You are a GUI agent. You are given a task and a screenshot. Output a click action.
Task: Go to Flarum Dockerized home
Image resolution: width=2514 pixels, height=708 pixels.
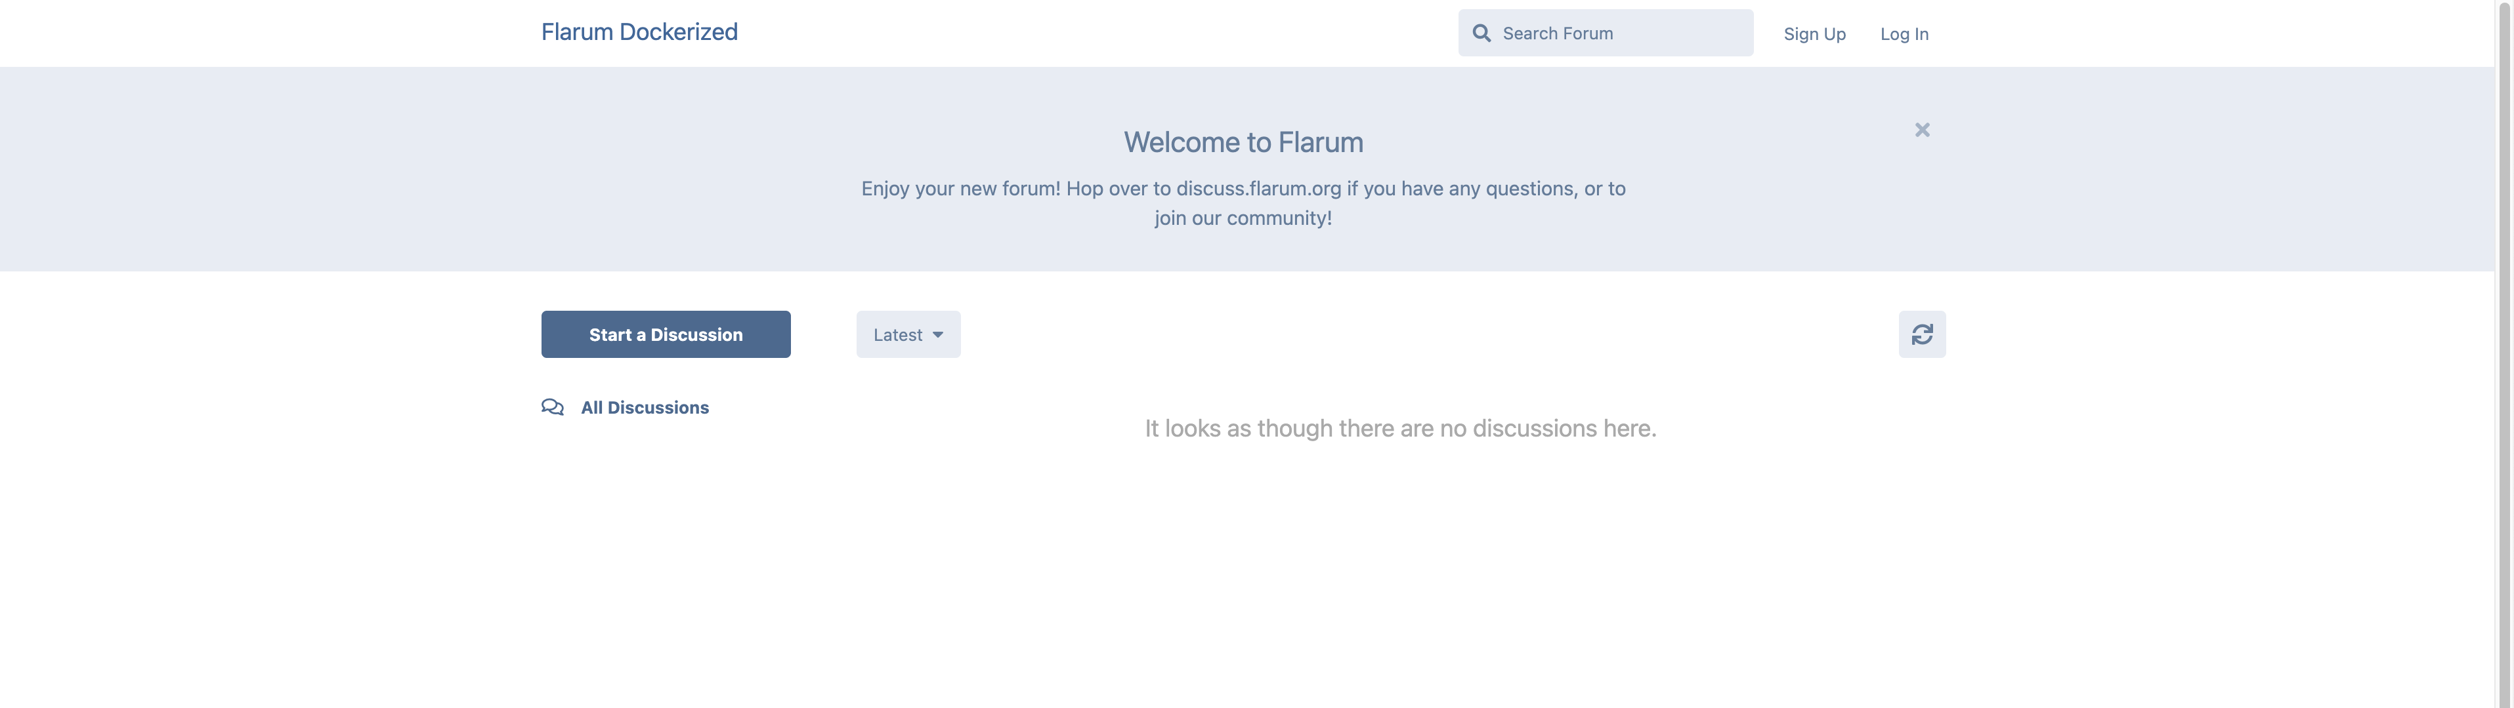639,32
